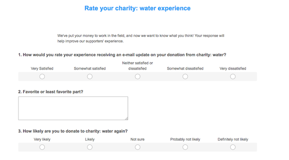Click the Very Satisfied label text
Viewport: 289px width, 160px height.
coord(42,68)
